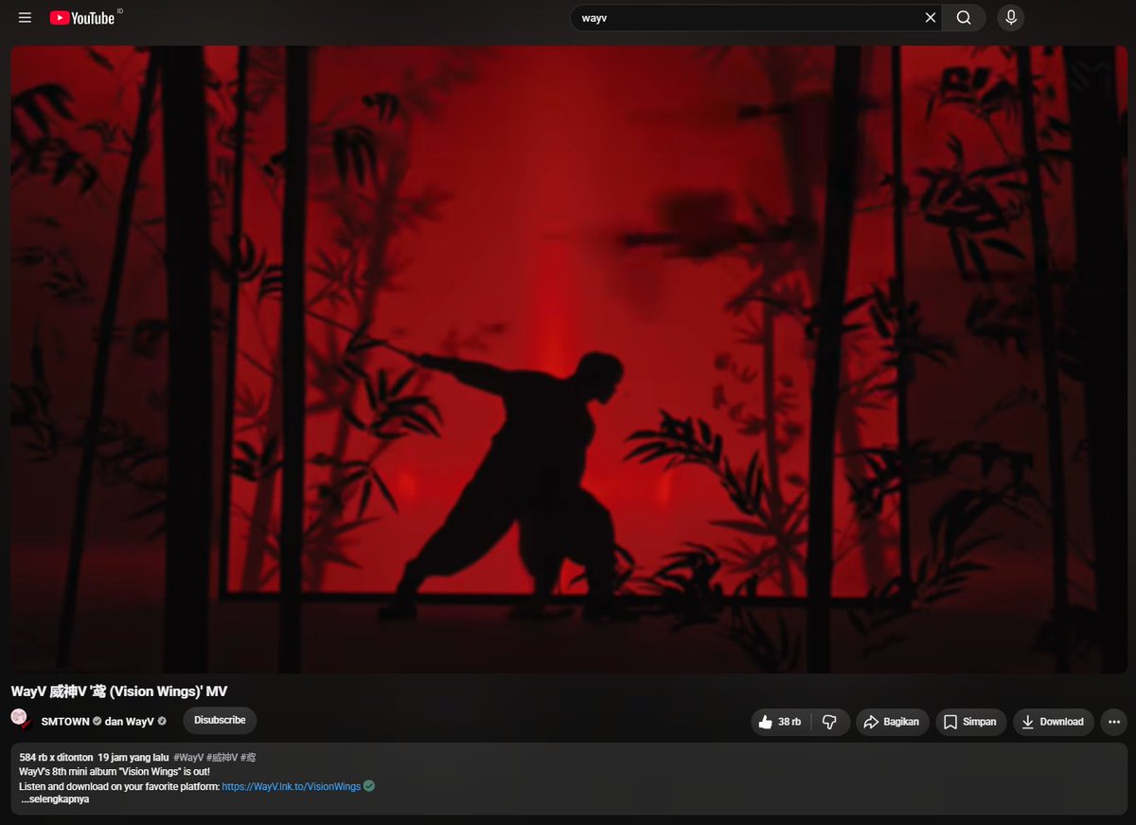The image size is (1136, 825).
Task: Click the magnifier search button
Action: (x=964, y=18)
